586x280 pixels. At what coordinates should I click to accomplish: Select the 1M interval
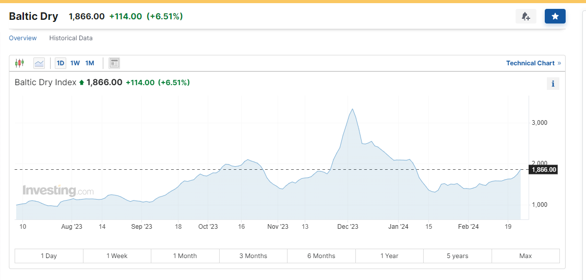pos(90,63)
